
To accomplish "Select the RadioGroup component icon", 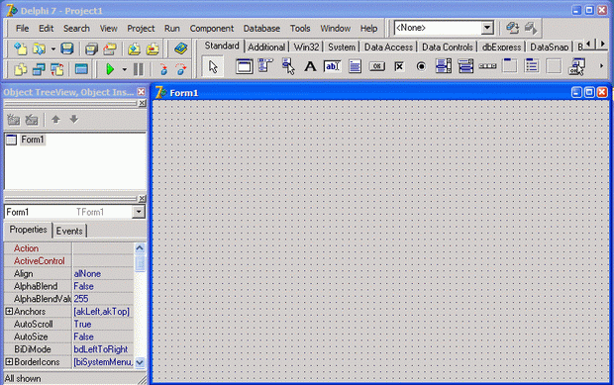I will coord(532,66).
